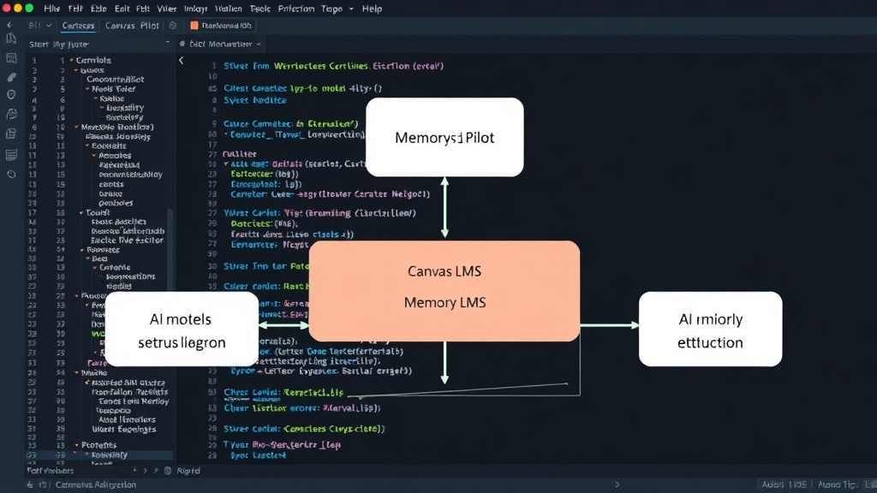Open the stacked list icon in left sidebar

11,155
